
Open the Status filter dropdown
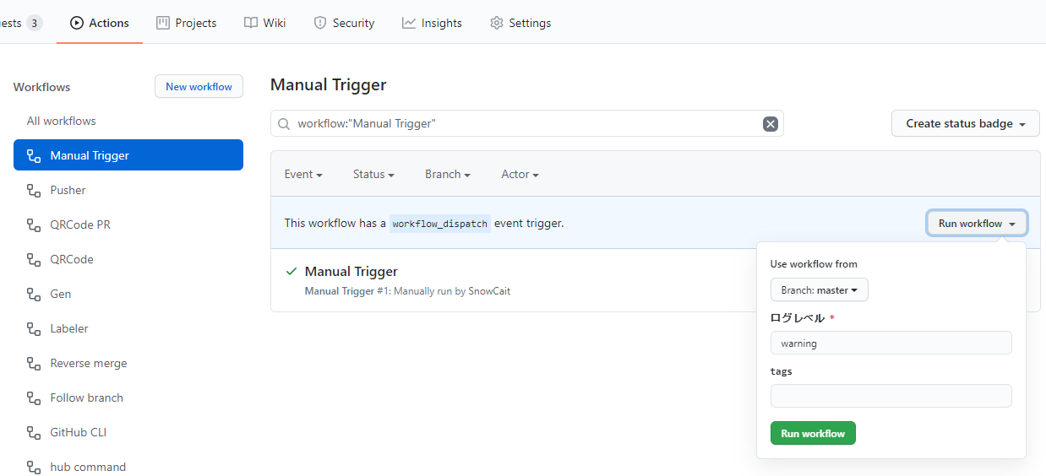(x=373, y=174)
